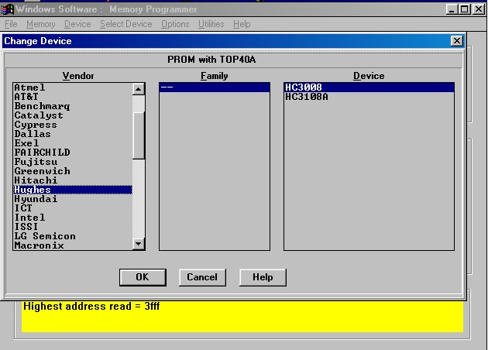Open the Help menu

pos(242,24)
